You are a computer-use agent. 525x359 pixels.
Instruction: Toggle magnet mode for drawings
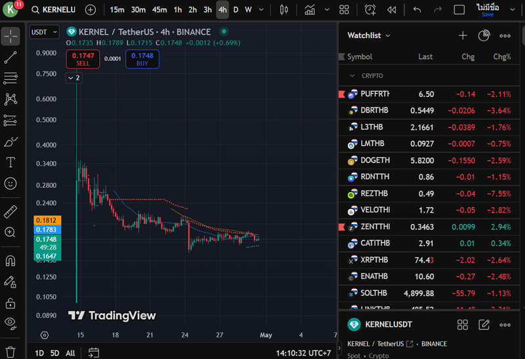pyautogui.click(x=10, y=261)
